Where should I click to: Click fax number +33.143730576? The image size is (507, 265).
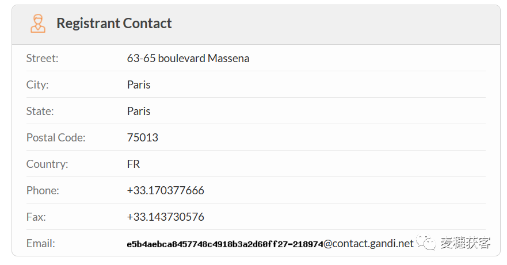tap(165, 217)
